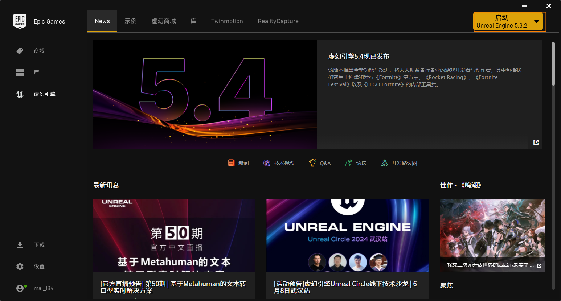Switch to the RealityCapture tab

[278, 21]
